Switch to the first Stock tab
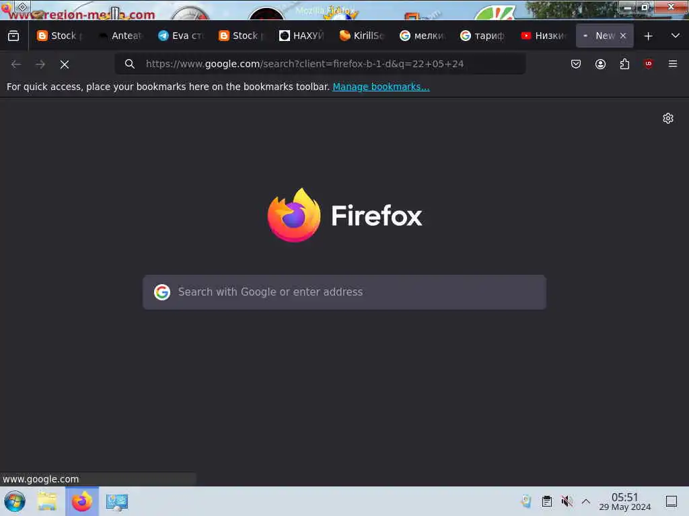This screenshot has height=516, width=689. click(60, 36)
